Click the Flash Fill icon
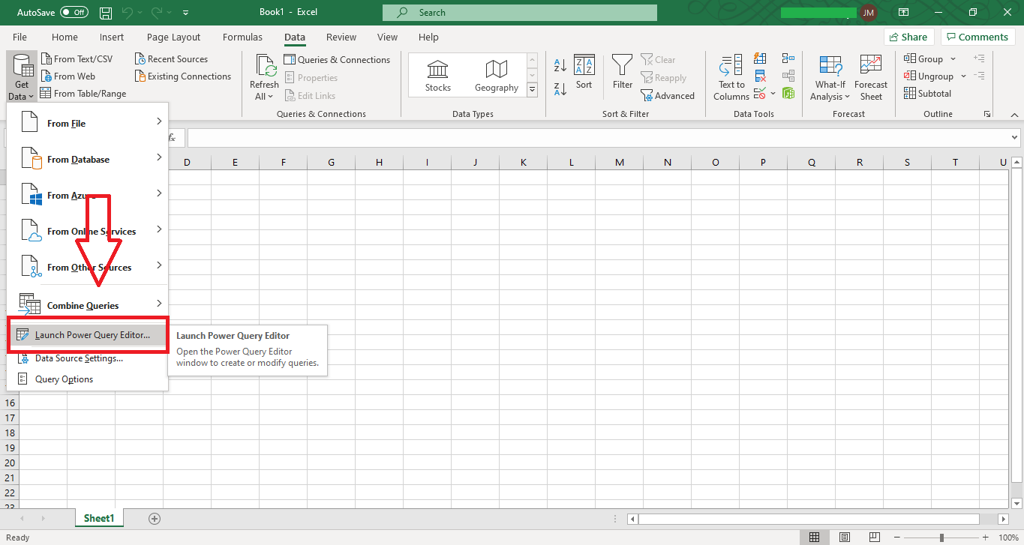The image size is (1024, 545). tap(761, 58)
